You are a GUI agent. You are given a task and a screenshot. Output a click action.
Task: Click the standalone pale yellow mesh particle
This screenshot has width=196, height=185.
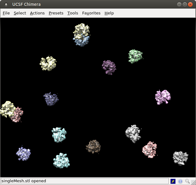[48, 64]
